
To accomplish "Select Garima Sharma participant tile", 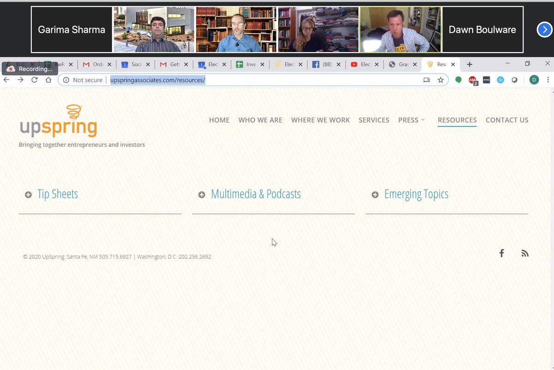I will pyautogui.click(x=72, y=30).
